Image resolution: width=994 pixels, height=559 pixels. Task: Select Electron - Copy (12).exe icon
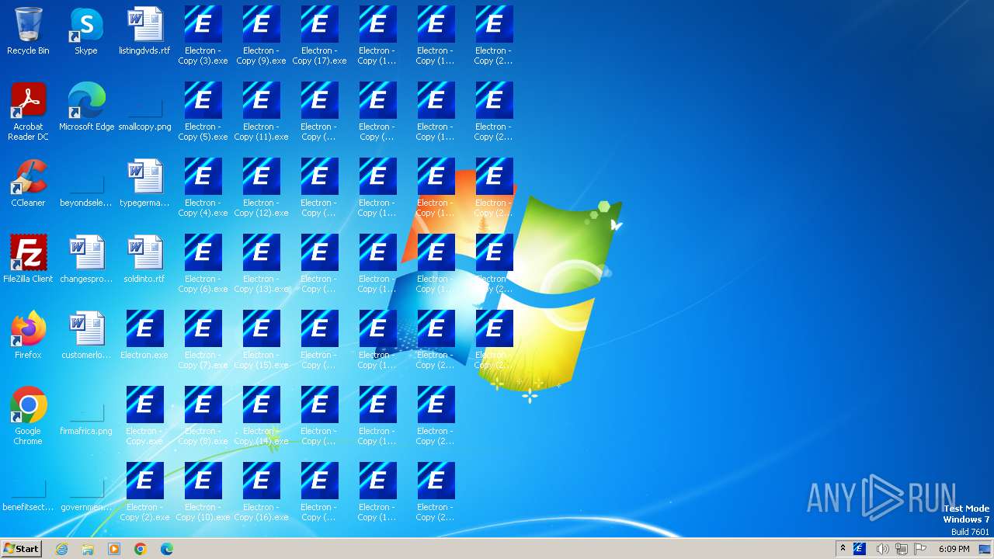pos(261,188)
